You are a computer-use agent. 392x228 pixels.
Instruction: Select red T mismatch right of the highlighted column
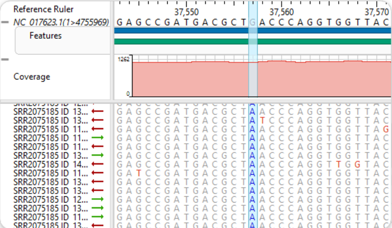(x=262, y=120)
